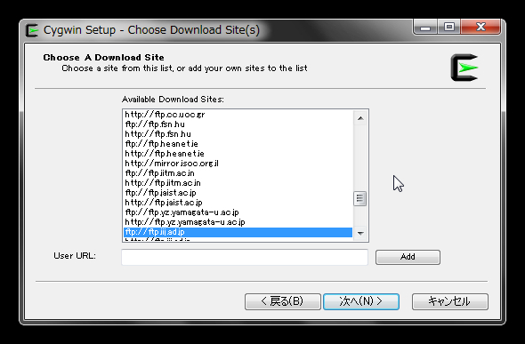Viewport: 525px width, 344px height.
Task: Click the site list scrollbar thumb
Action: coord(360,198)
